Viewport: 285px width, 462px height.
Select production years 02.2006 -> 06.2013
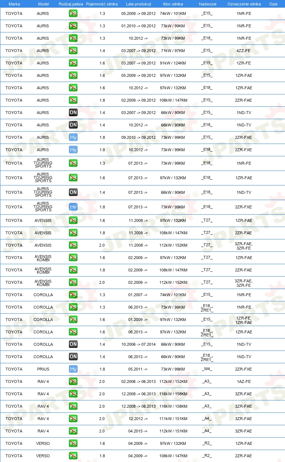138,381
